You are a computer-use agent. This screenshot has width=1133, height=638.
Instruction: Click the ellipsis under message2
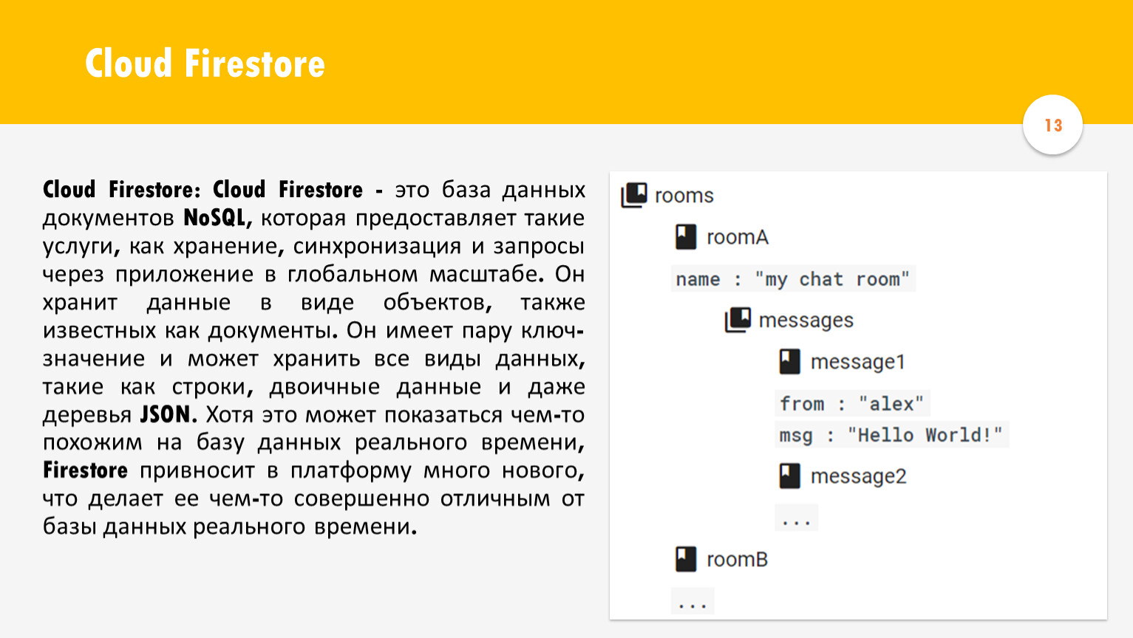tap(796, 518)
